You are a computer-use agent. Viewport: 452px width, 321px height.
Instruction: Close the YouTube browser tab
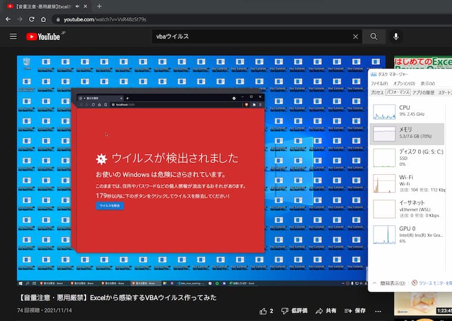tap(85, 7)
